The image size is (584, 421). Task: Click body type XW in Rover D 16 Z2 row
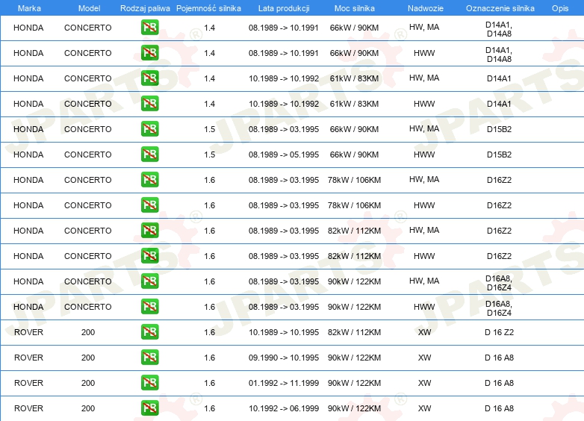tap(424, 332)
